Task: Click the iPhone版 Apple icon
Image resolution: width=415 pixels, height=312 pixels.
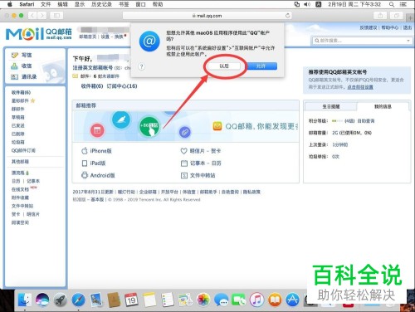Action: 85,151
